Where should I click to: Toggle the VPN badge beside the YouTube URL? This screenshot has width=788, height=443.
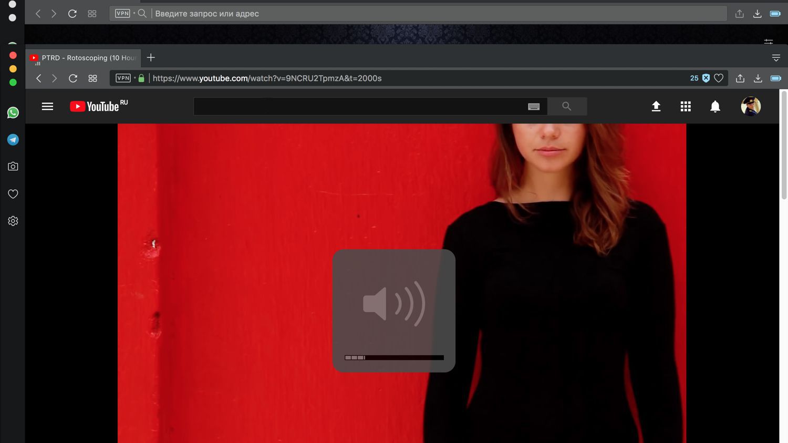pos(123,78)
